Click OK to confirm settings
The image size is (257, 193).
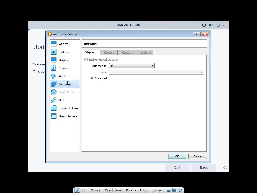tap(177, 156)
